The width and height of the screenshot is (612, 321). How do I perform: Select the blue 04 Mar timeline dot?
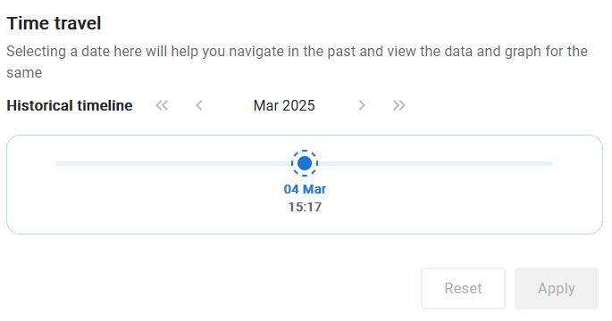pos(305,163)
